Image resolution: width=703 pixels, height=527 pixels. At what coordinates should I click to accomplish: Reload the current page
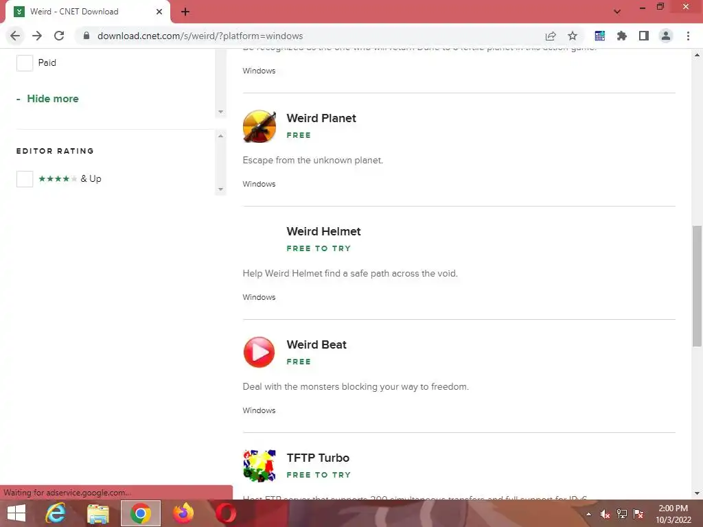tap(59, 36)
